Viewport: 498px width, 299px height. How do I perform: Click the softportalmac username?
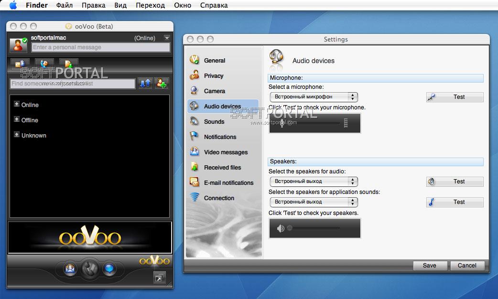pos(49,37)
